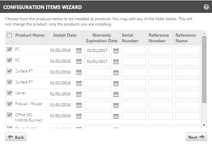Uncheck the Firewall / Router checkbox
The height and width of the screenshot is (145, 212).
coord(10,104)
